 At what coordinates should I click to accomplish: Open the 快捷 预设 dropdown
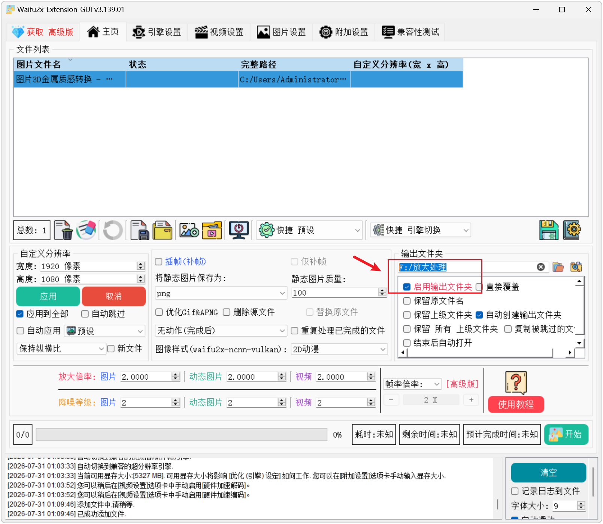tap(310, 230)
